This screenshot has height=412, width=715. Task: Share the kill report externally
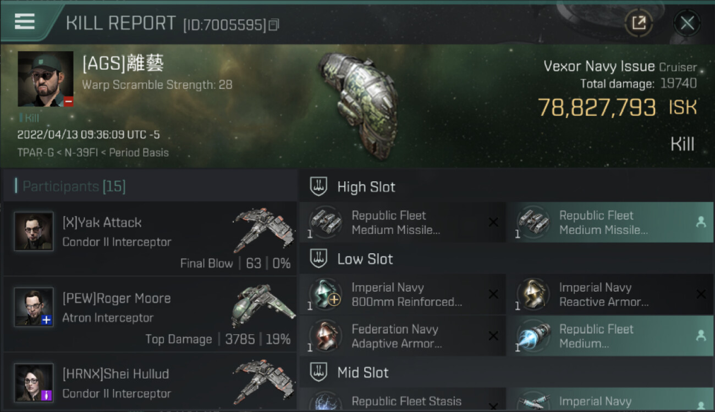pyautogui.click(x=639, y=23)
